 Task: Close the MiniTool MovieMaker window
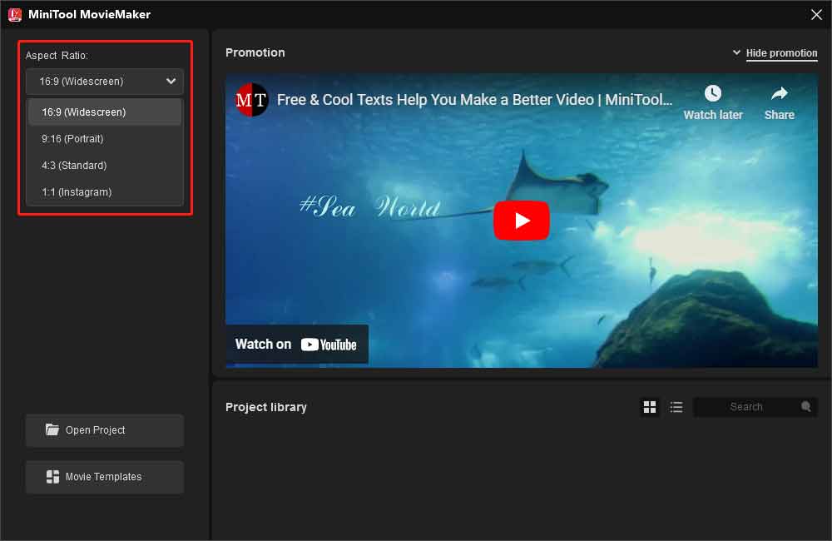coord(816,14)
